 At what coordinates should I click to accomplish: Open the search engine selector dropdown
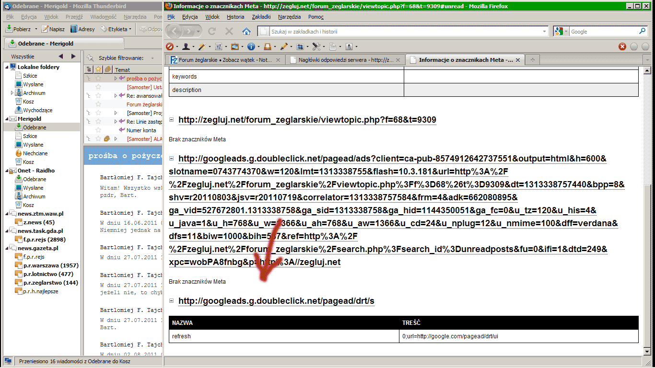pos(562,31)
